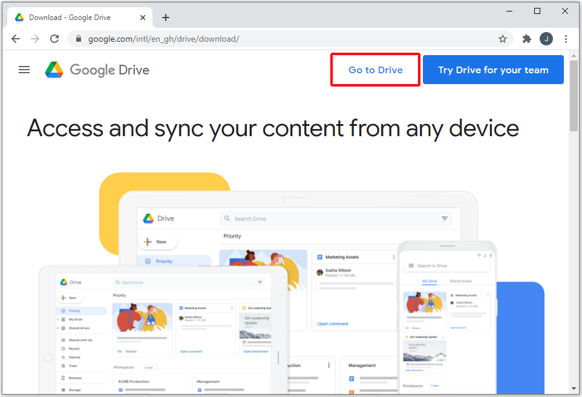Click the padlock site info icon

click(78, 39)
